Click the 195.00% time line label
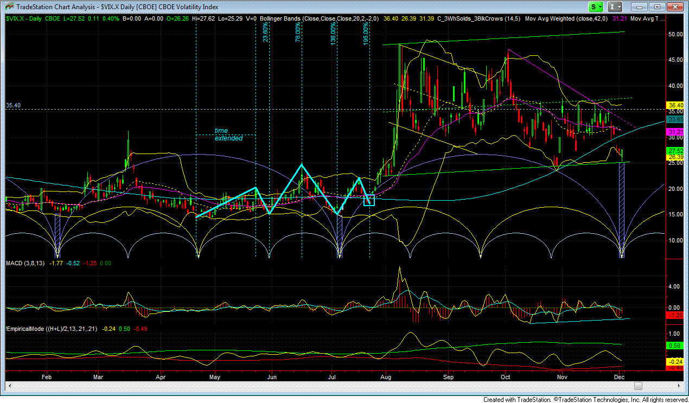This screenshot has height=403, width=689. click(366, 33)
